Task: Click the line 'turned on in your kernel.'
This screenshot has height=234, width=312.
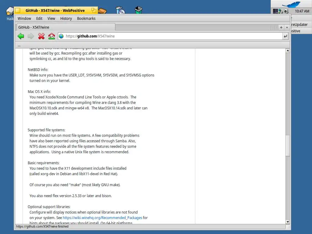Action: 50,80
